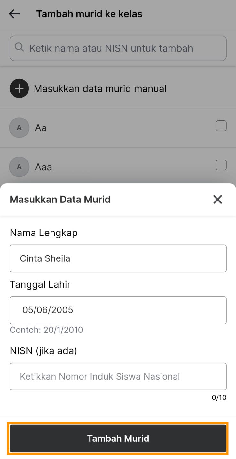Tap the plus icon for manual entry

(x=19, y=88)
